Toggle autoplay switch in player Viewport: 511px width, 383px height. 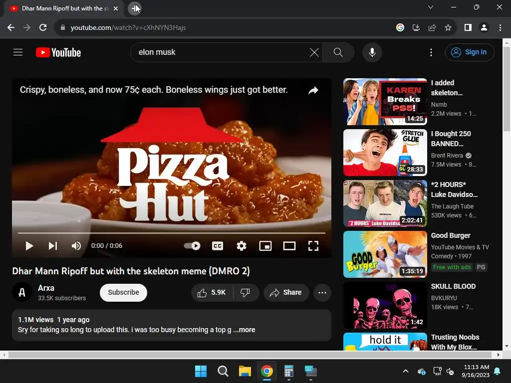[192, 246]
